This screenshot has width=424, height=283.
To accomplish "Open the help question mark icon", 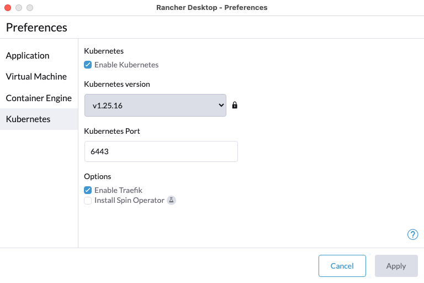I will (412, 234).
